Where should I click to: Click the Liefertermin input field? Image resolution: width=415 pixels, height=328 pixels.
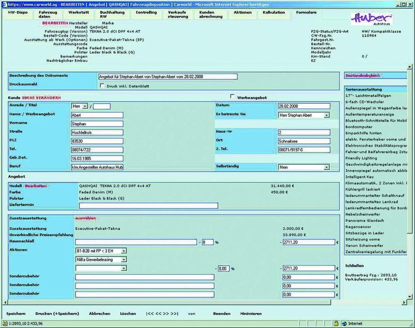[x=149, y=206]
